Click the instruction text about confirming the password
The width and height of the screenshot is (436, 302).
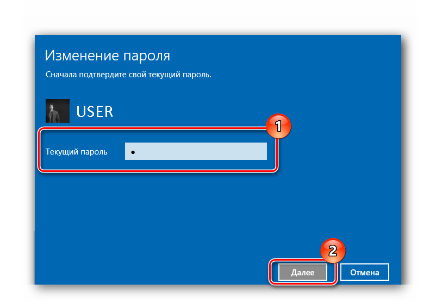[x=128, y=75]
